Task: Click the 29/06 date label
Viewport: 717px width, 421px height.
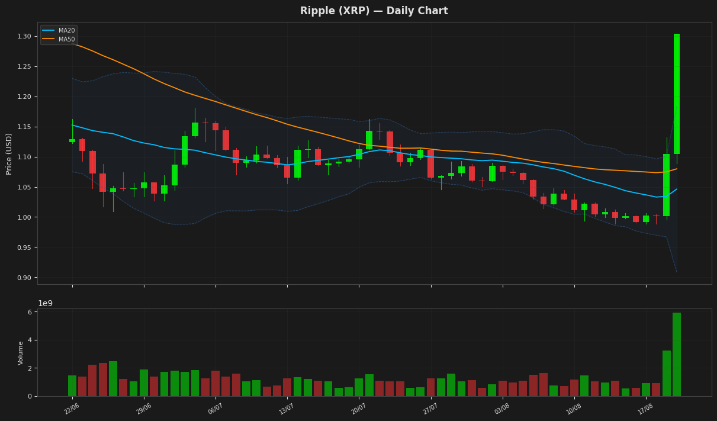Action: (143, 409)
